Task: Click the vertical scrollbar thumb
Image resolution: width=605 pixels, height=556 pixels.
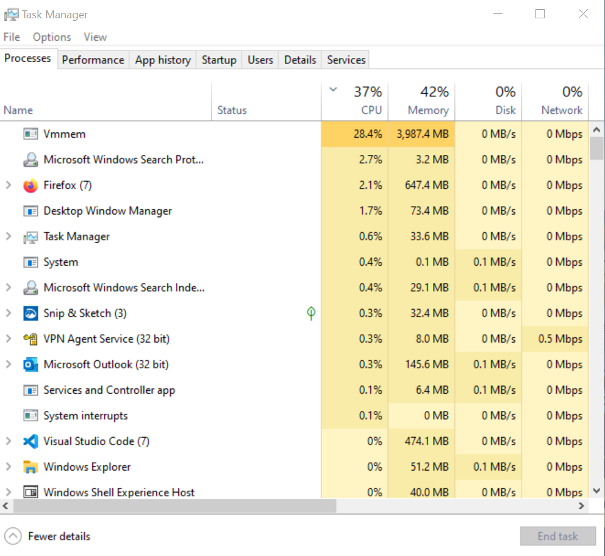Action: point(596,148)
